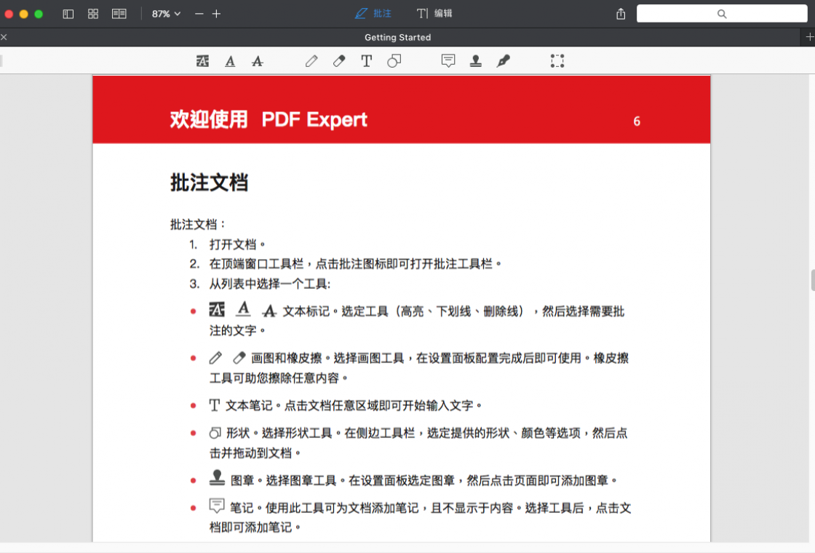Viewport: 815px width, 553px height.
Task: Select the shapes tool
Action: tap(394, 61)
